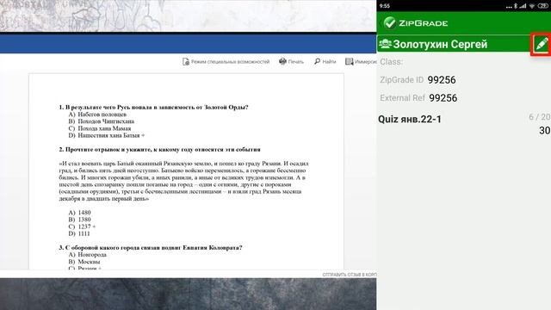Tap the pencil edit icon beside student name

point(542,44)
